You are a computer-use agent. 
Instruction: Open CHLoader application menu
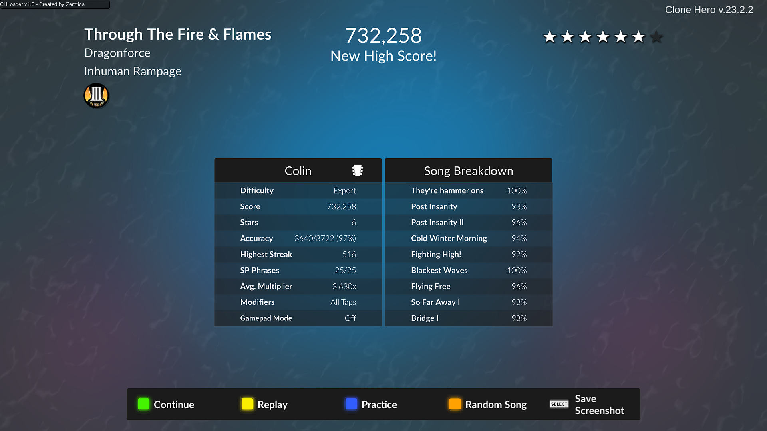(54, 4)
